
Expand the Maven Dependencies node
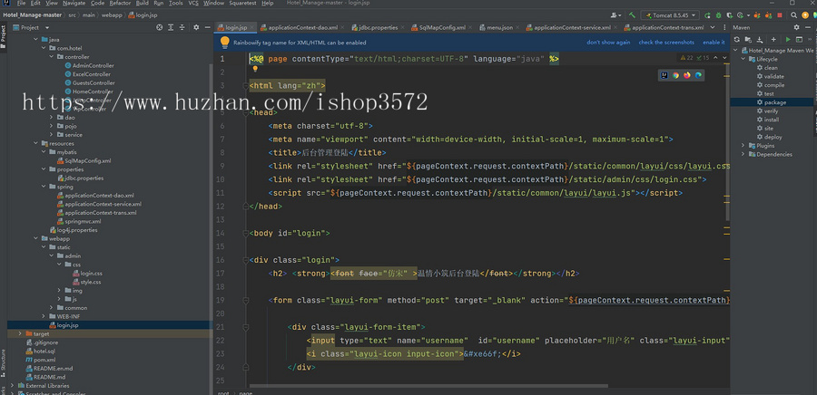click(743, 154)
